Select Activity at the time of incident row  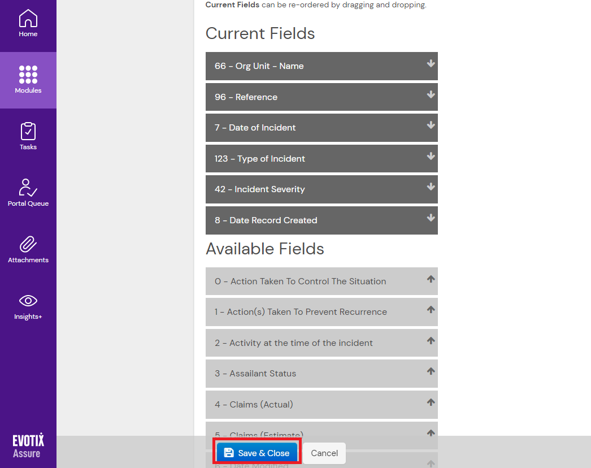tap(311, 343)
